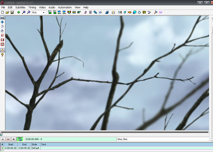This screenshot has height=152, width=213.
Task: Open the Shift Times tool
Action: [x=120, y=12]
